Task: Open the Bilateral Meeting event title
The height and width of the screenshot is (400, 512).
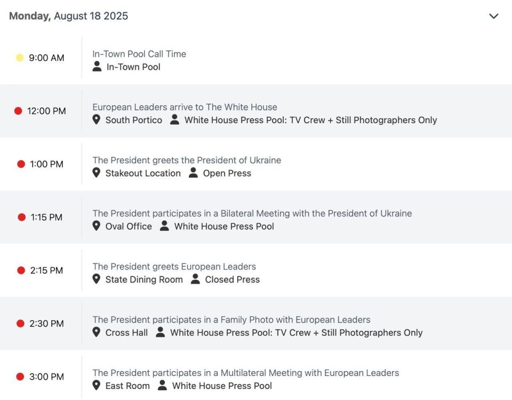Action: tap(252, 213)
